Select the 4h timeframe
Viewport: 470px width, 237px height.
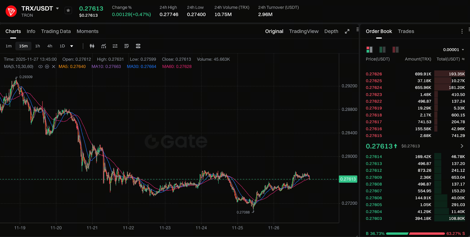coord(50,46)
